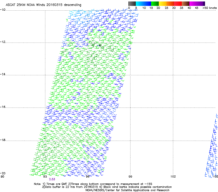Click the '-18' latitude axis label

pos(3,140)
